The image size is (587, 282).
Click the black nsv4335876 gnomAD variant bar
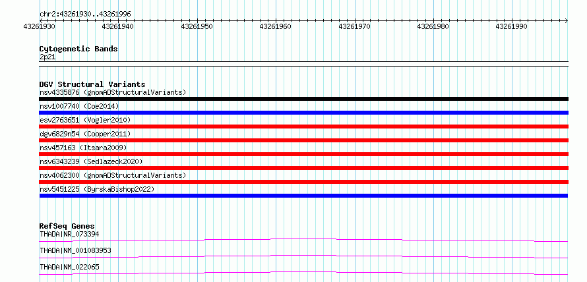tap(303, 99)
